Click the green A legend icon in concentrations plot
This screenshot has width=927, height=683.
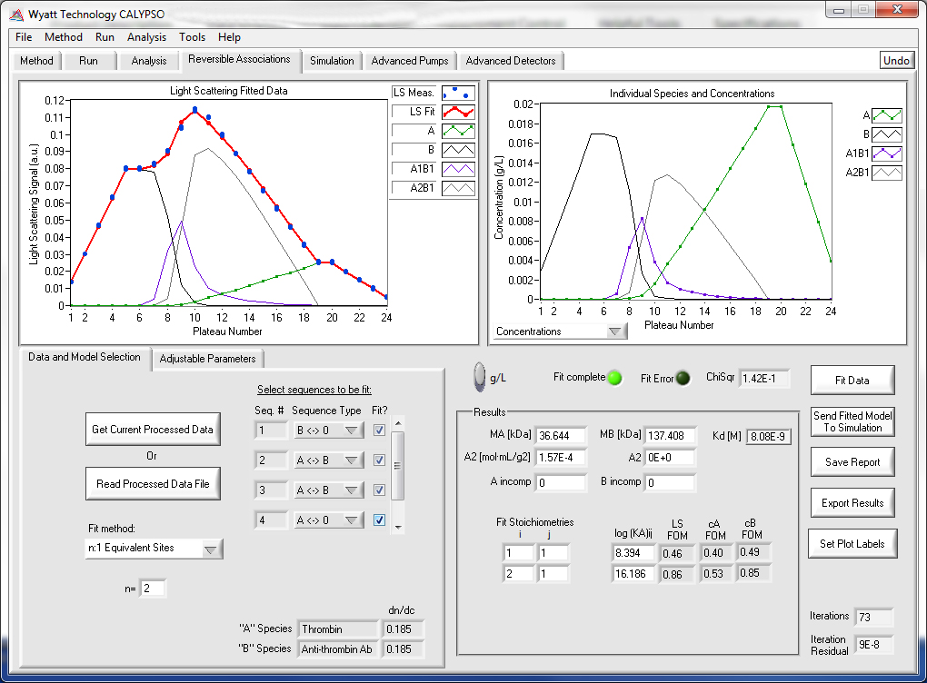pos(888,115)
